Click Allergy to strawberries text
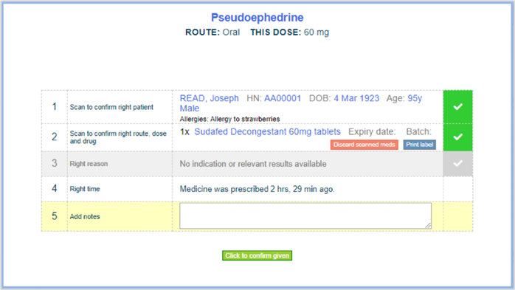 [x=245, y=119]
